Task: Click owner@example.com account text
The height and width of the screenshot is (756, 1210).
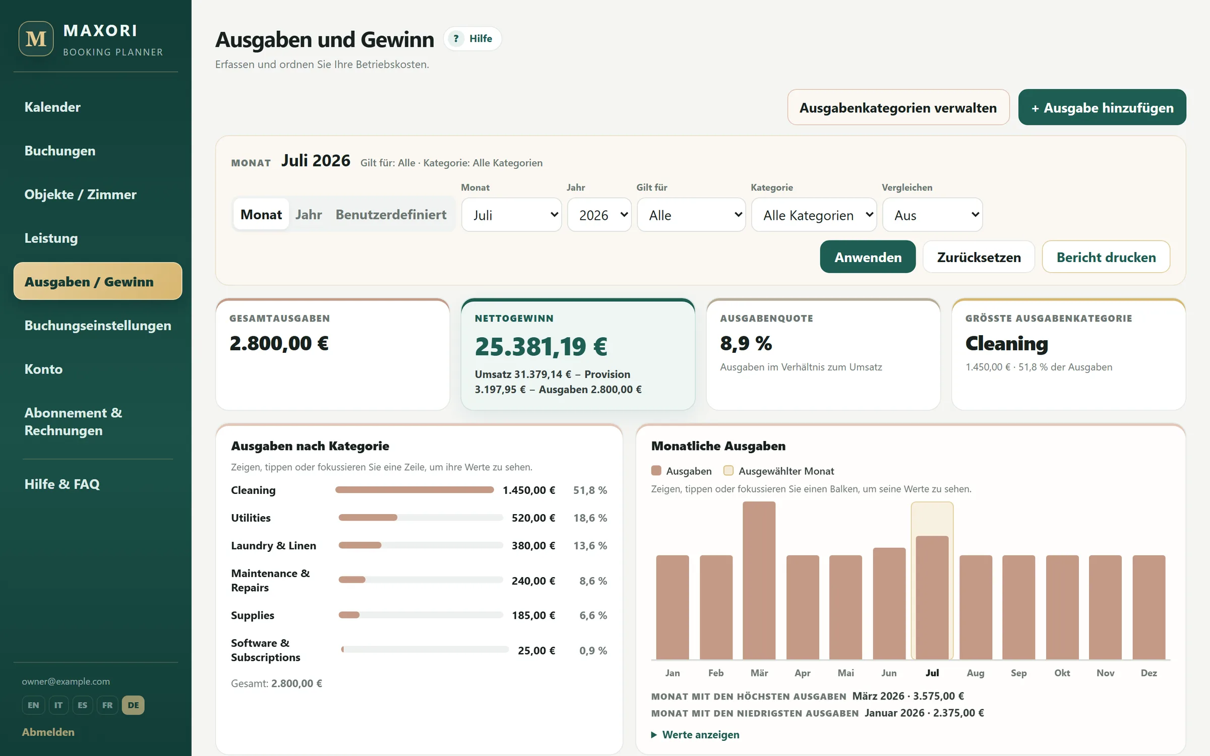Action: (66, 681)
